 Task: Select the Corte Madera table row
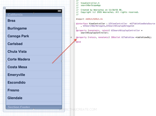(34, 59)
